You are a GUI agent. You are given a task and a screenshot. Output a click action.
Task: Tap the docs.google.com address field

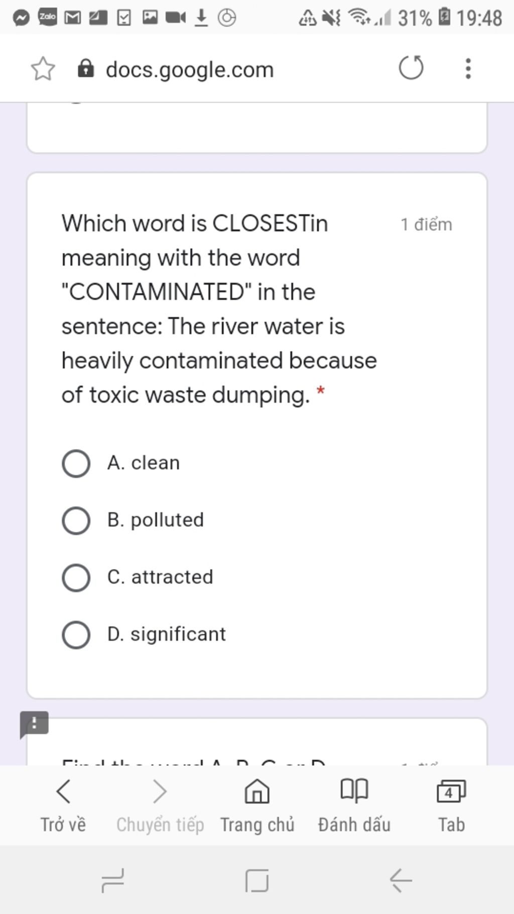(x=190, y=69)
